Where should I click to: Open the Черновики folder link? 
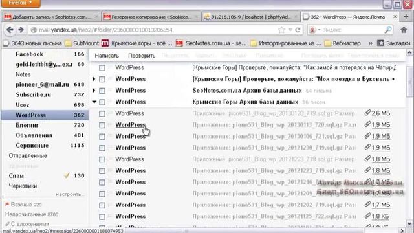point(23,186)
